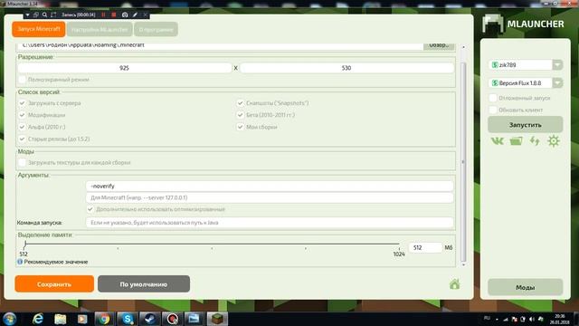Click the JVM arguments field with -noverify
Screen dimensions: 579x326
click(x=270, y=186)
